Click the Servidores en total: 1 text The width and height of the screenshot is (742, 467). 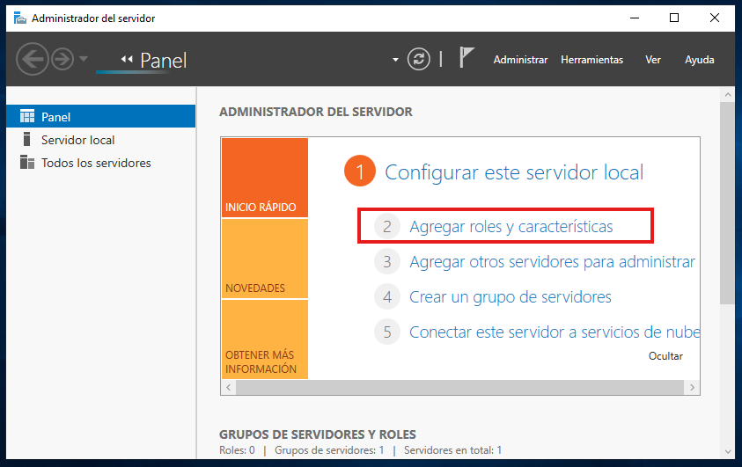tap(453, 450)
